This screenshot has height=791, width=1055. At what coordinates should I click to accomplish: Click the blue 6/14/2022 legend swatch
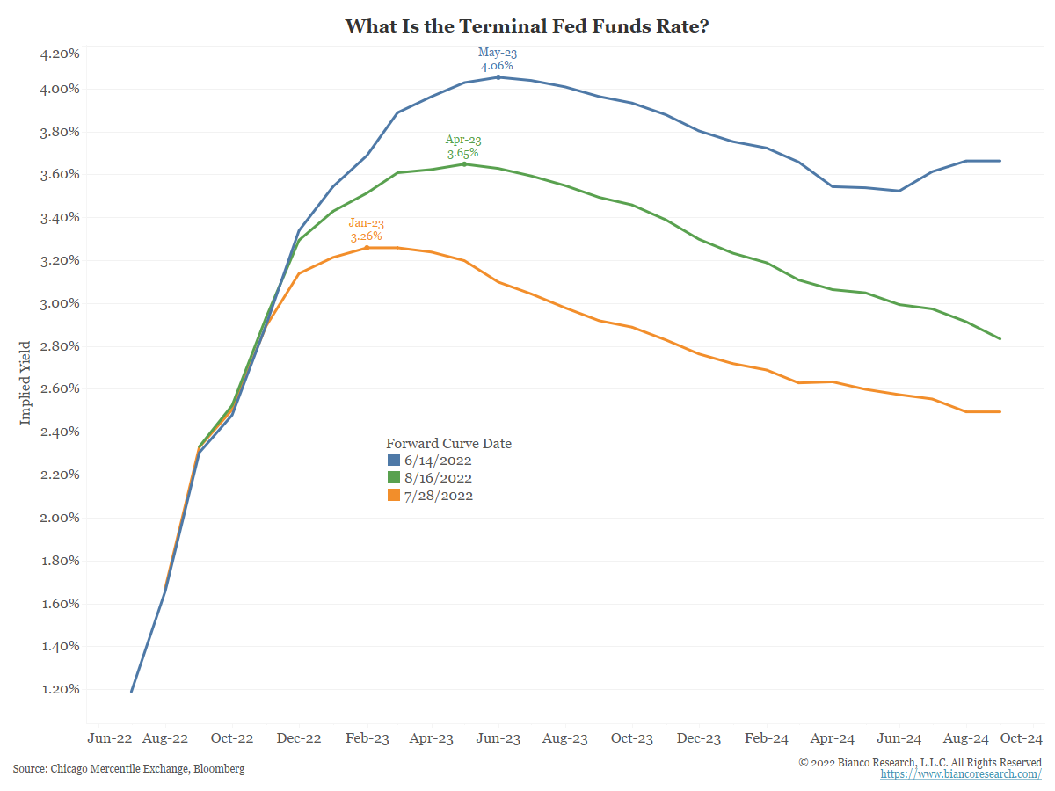coord(394,461)
